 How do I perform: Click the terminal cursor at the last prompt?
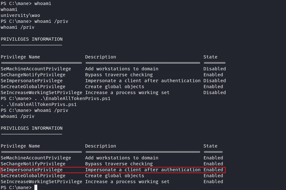click(x=36, y=187)
